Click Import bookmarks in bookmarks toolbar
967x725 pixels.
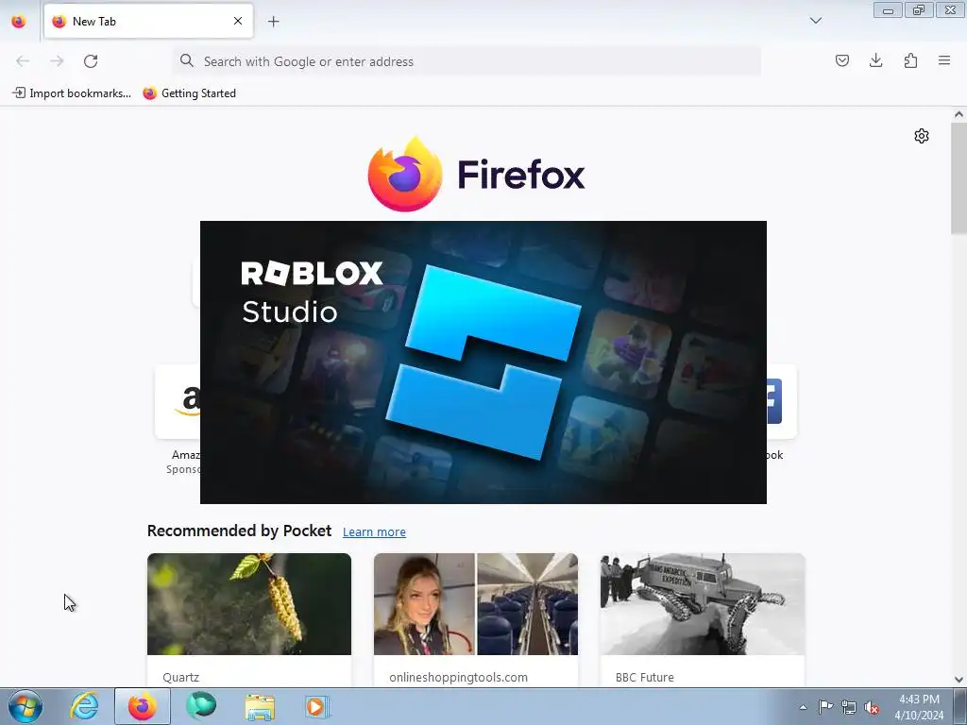72,93
